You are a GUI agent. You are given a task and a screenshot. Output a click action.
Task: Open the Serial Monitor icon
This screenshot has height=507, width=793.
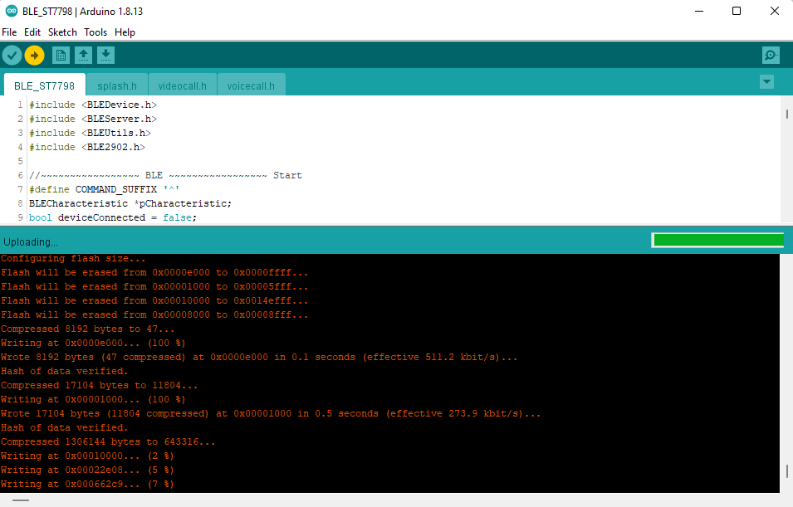click(770, 55)
